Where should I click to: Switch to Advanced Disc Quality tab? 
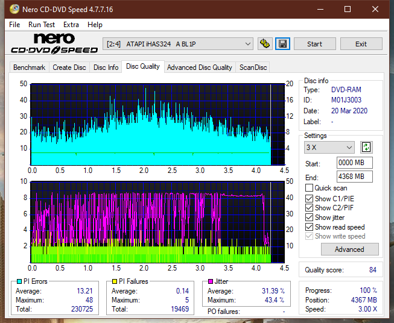click(200, 67)
